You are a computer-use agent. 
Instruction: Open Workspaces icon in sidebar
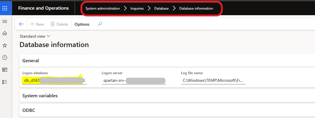(5, 70)
